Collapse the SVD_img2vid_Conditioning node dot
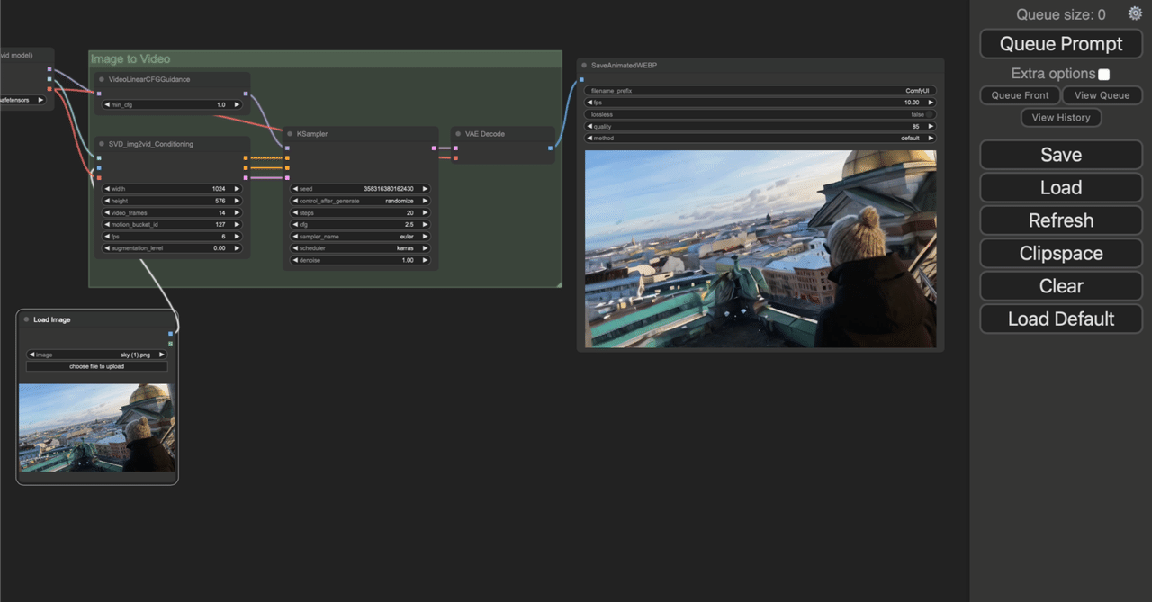Viewport: 1152px width, 602px height. [102, 144]
